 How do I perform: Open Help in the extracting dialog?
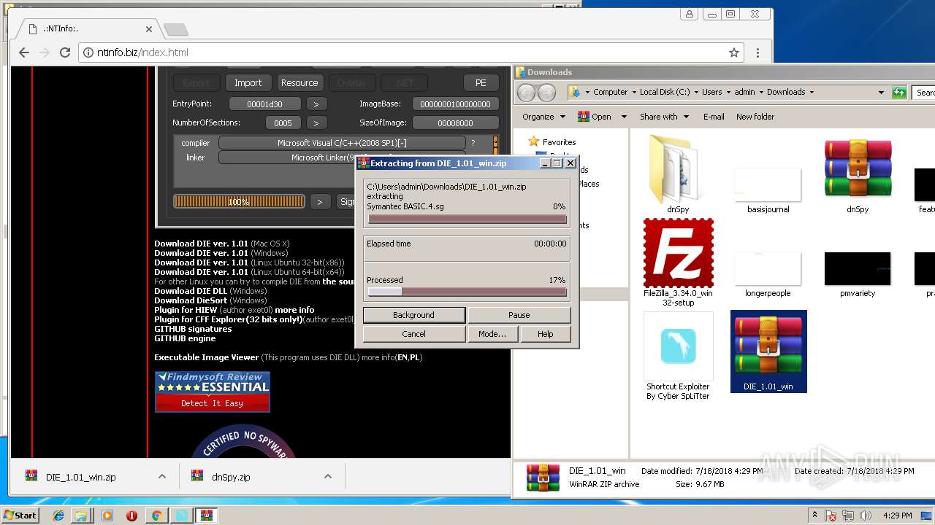pyautogui.click(x=545, y=334)
